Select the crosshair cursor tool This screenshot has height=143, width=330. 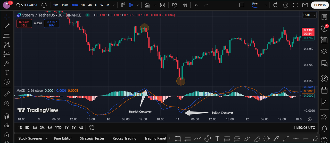coord(7,17)
